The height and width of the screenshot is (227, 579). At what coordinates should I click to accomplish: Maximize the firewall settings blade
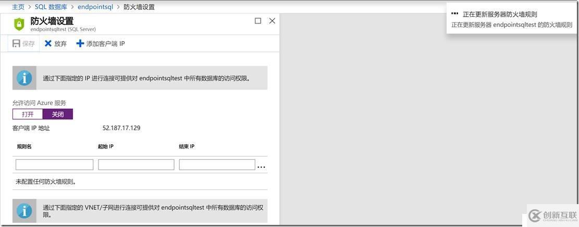pos(258,21)
